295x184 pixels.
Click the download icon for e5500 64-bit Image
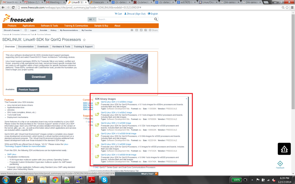97,135
